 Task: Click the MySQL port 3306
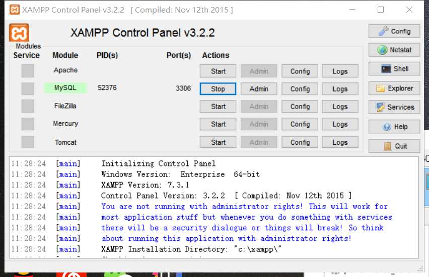point(183,88)
